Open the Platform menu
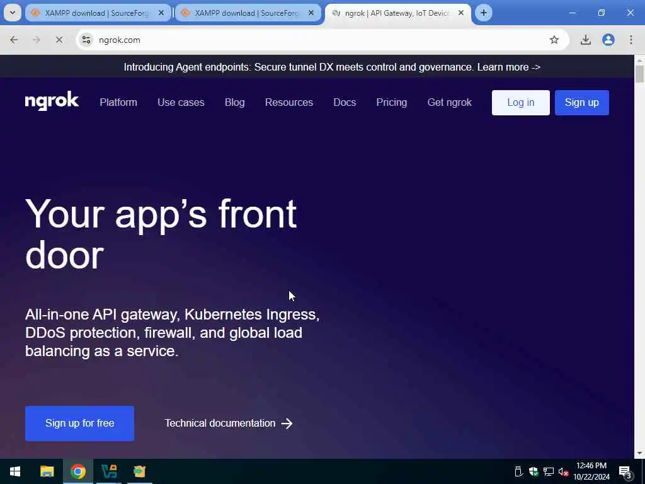This screenshot has height=484, width=645. point(118,103)
